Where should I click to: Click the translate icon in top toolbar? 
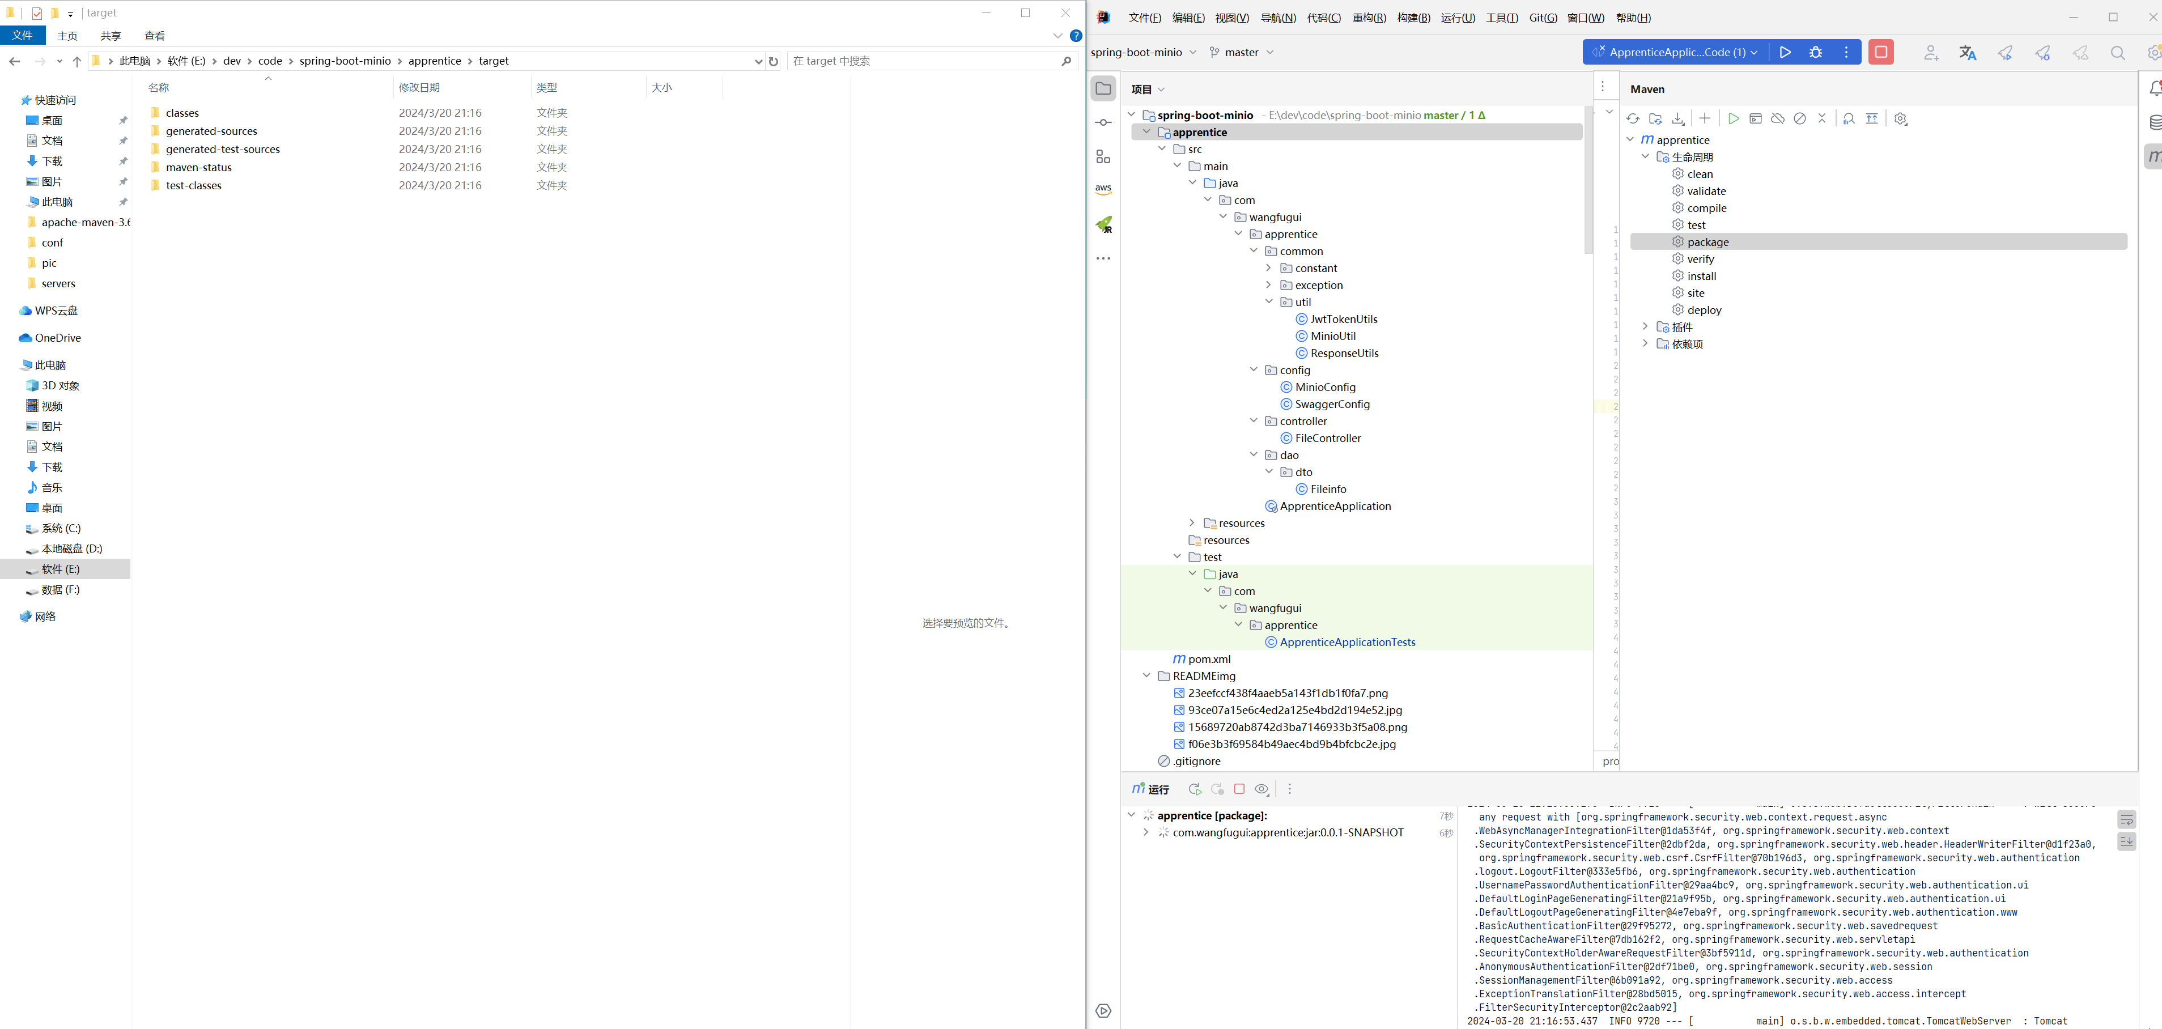1967,53
